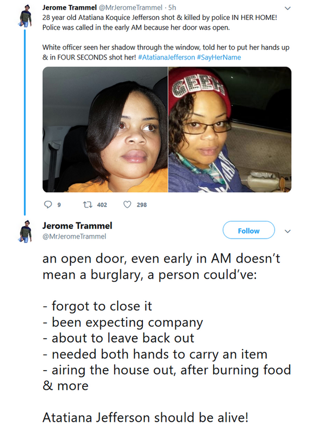Open the #SayHerName hashtag link
310x427 pixels.
(x=219, y=57)
